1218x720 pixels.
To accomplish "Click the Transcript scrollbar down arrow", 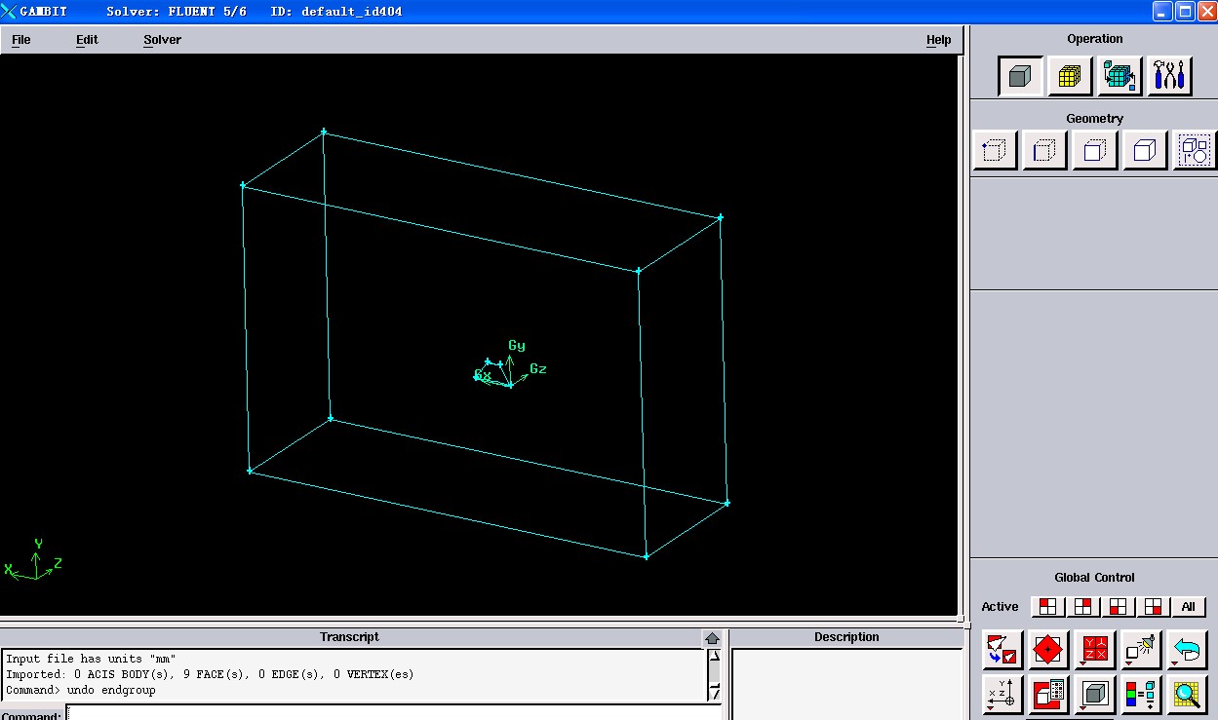I will [x=715, y=692].
